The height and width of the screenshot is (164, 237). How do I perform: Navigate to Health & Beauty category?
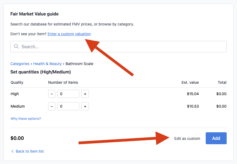(47, 64)
